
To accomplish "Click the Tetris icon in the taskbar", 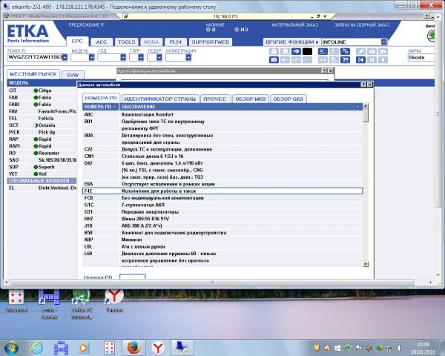I will point(61,348).
